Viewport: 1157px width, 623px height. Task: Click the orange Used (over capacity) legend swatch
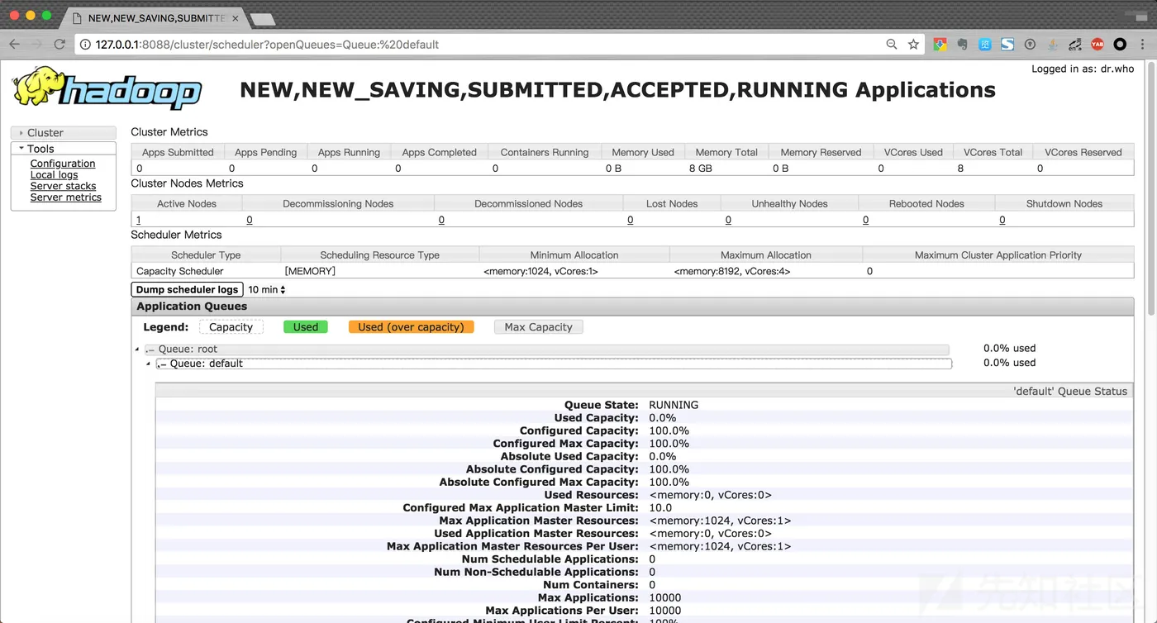click(412, 327)
